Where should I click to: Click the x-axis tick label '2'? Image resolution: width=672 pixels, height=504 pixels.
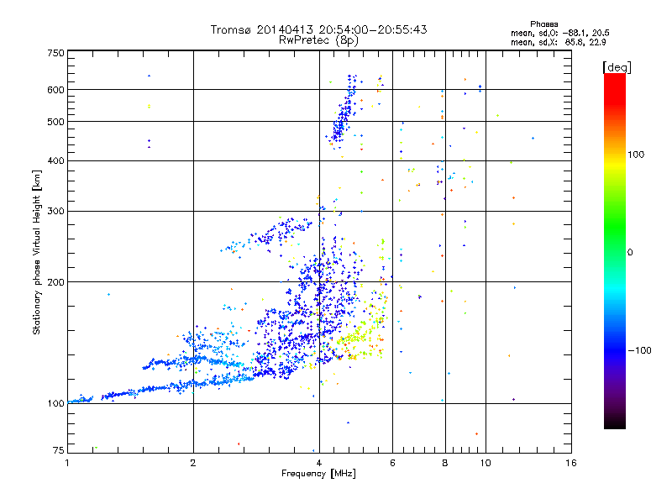click(193, 463)
